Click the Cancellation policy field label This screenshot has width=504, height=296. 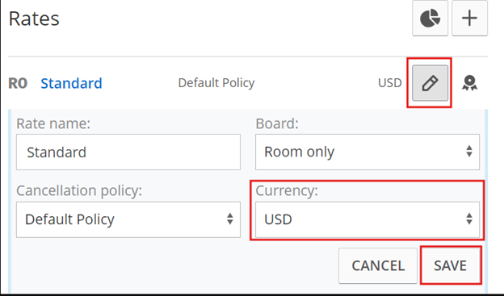coord(79,190)
